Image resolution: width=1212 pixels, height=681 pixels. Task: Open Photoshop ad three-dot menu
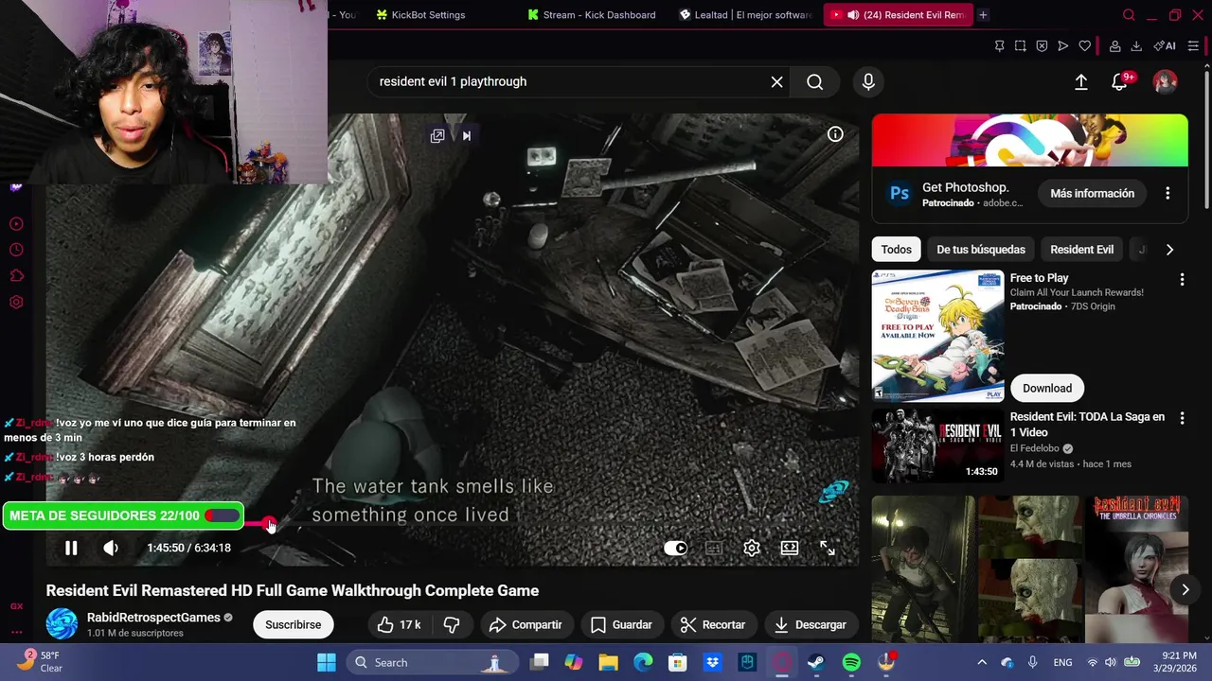click(1167, 193)
